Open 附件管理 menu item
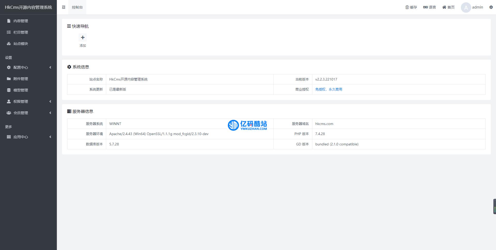Viewport: 496px width, 250px height. pos(28,79)
